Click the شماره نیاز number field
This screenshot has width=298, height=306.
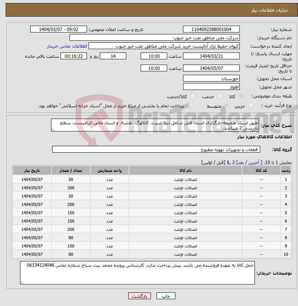point(211,29)
